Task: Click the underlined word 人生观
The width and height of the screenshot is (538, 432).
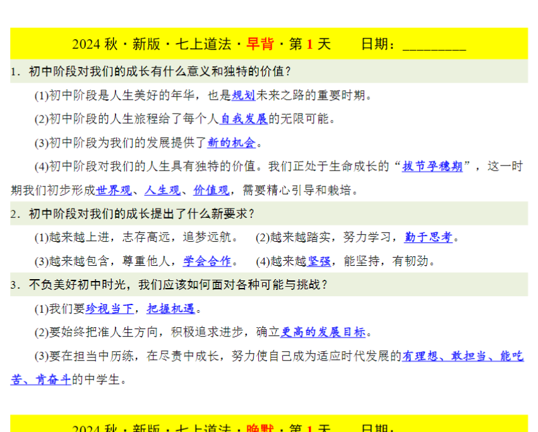Action: (x=161, y=189)
